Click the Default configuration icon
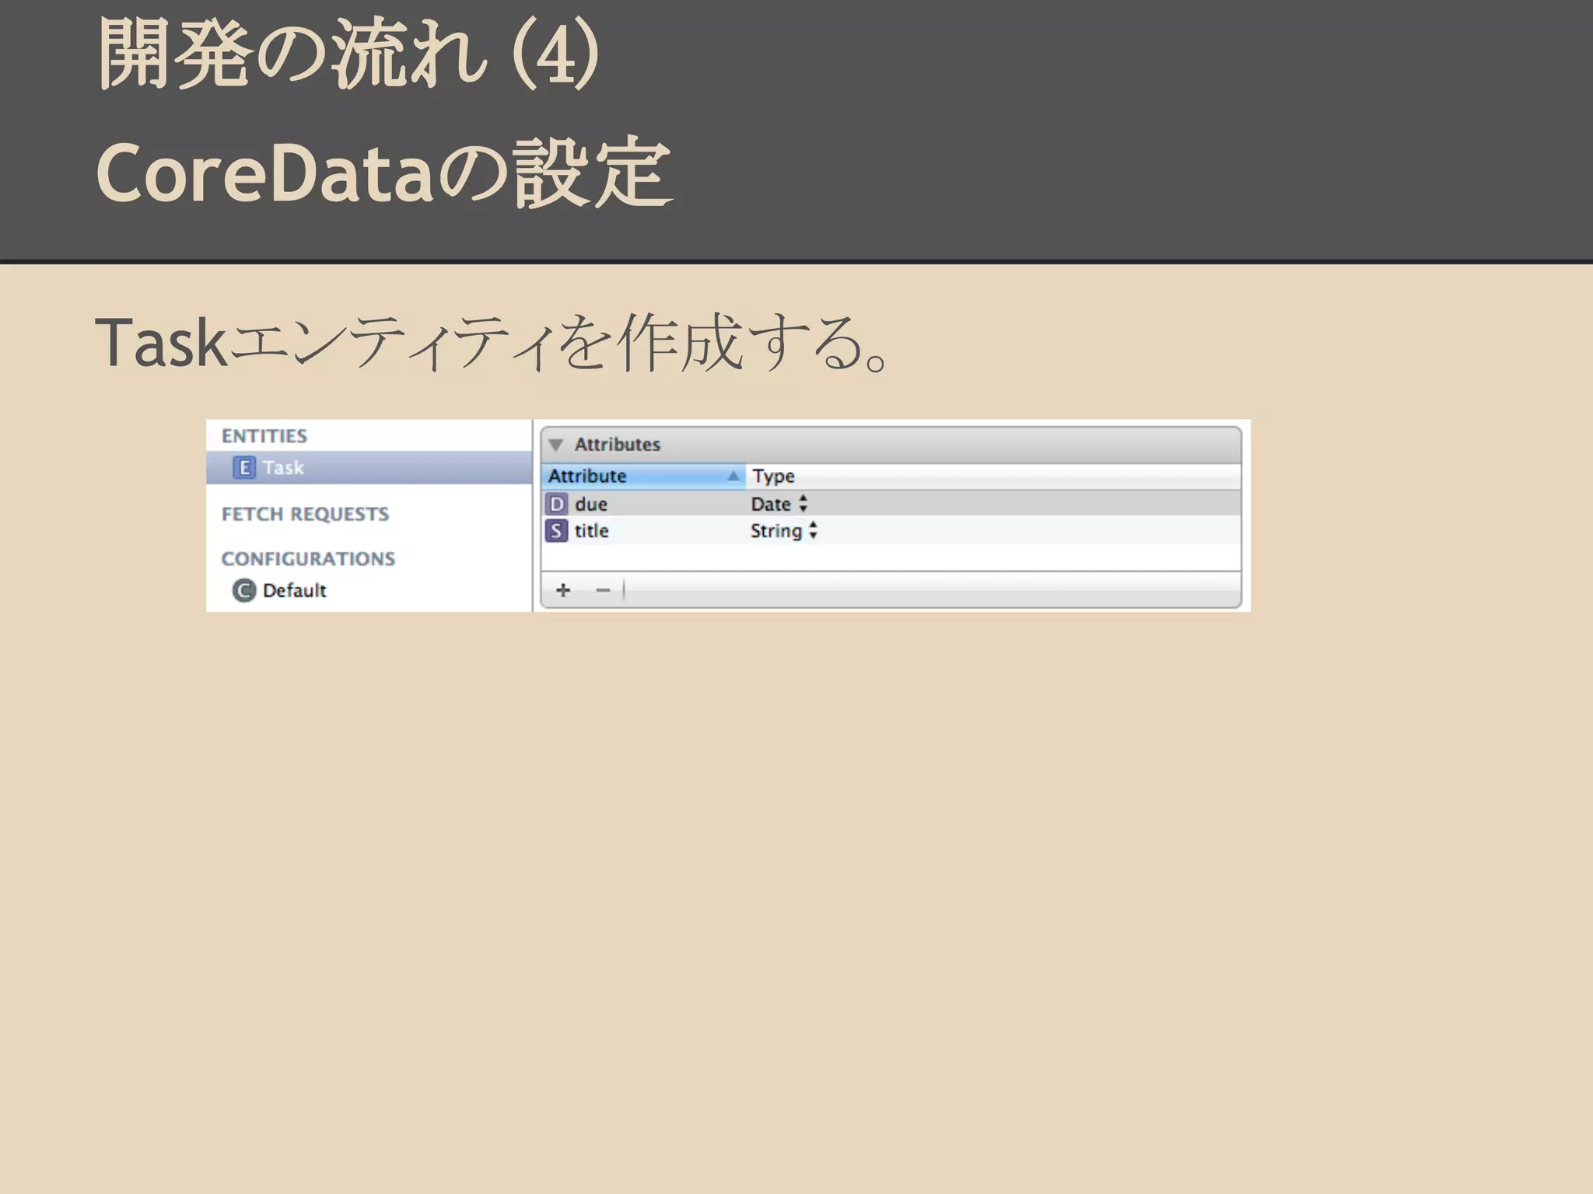 pos(244,591)
